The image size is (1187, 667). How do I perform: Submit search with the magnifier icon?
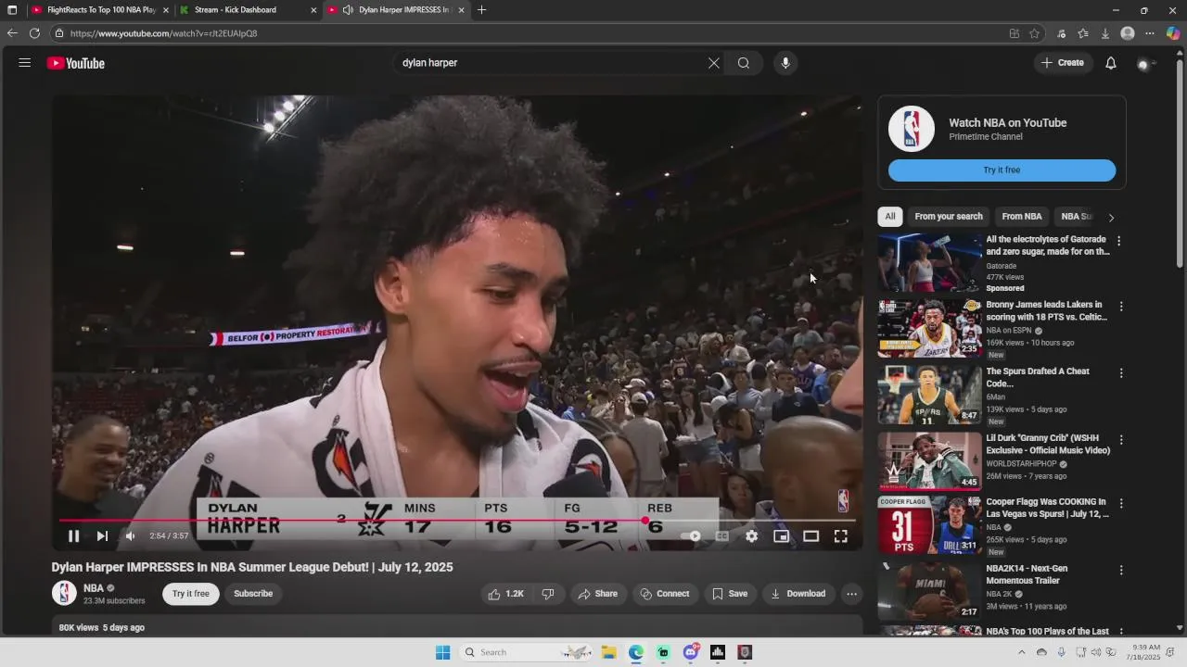[744, 63]
